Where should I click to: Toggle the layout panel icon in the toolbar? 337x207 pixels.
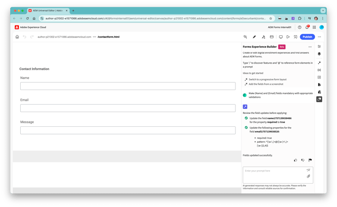[272, 37]
